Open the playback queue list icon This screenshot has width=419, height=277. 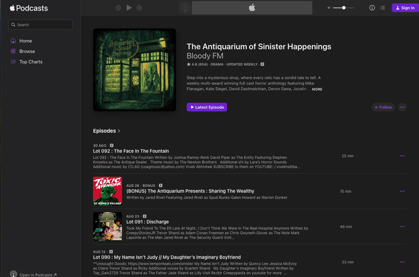click(x=383, y=8)
